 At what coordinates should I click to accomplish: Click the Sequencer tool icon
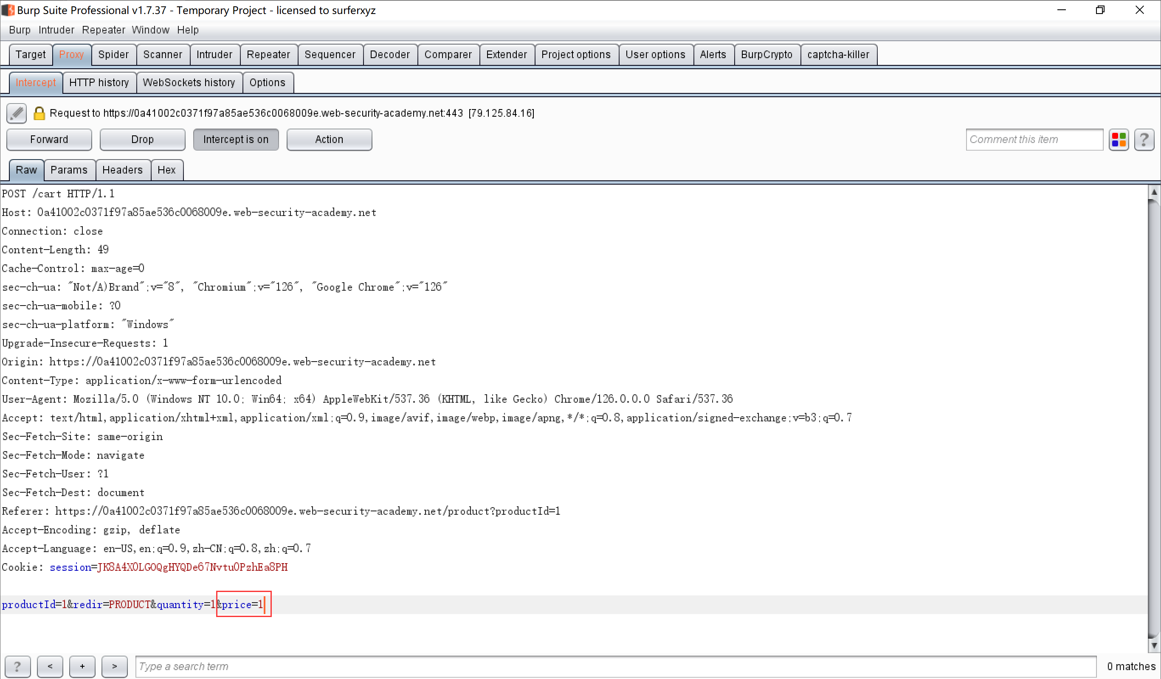[330, 54]
